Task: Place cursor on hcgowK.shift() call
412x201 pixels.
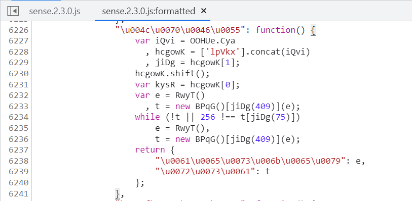Action: 172,74
